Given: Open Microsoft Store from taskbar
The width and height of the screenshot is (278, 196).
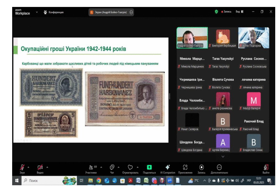Looking at the screenshot, I should pyautogui.click(x=122, y=180).
